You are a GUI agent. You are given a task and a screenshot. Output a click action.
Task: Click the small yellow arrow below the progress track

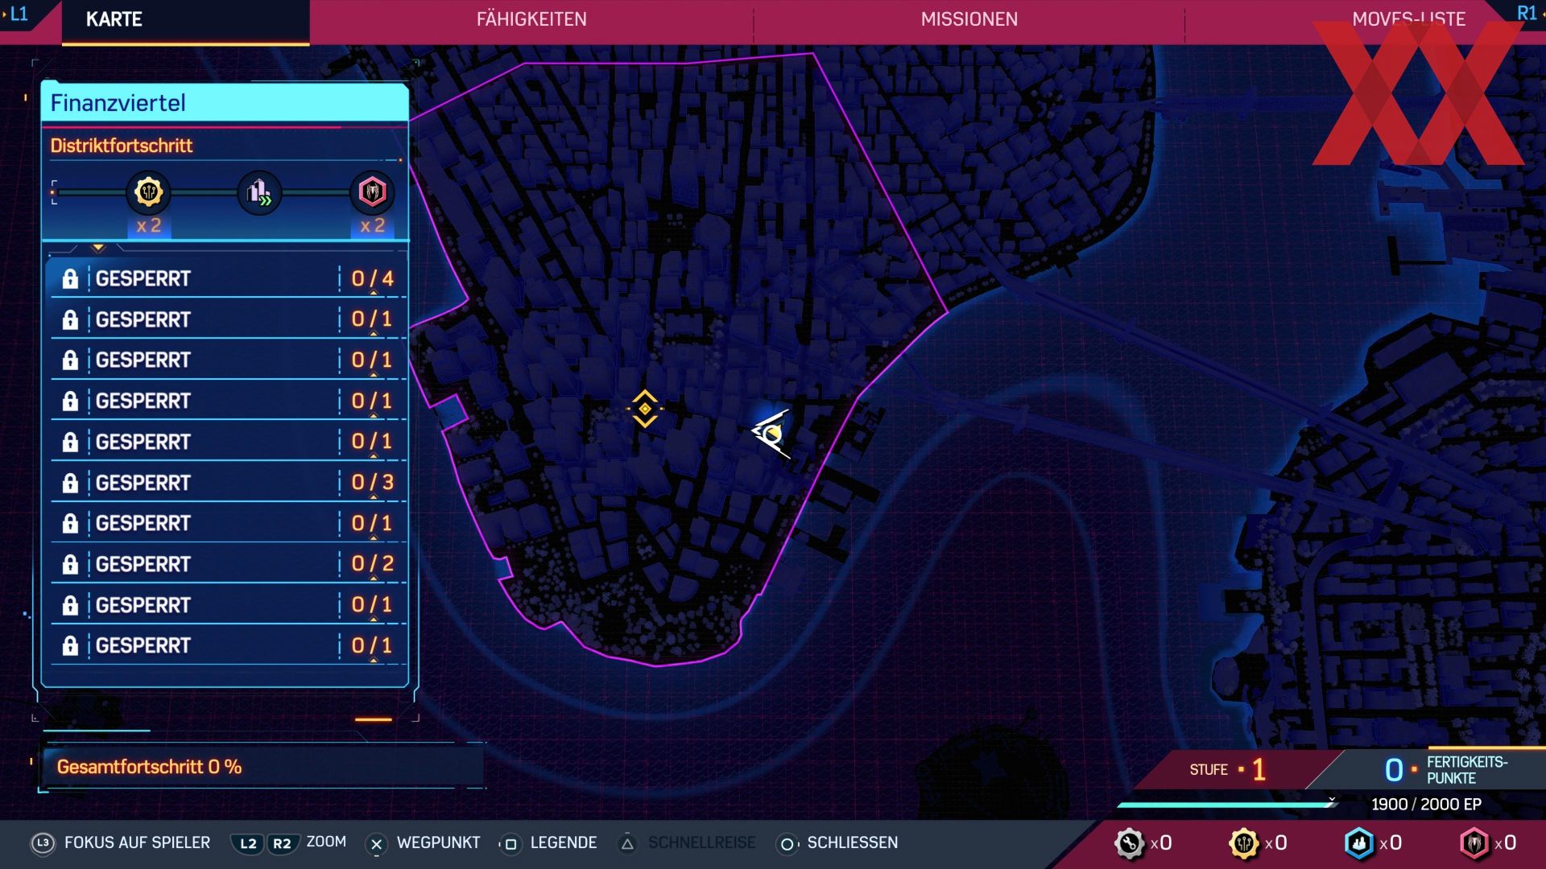tap(98, 248)
